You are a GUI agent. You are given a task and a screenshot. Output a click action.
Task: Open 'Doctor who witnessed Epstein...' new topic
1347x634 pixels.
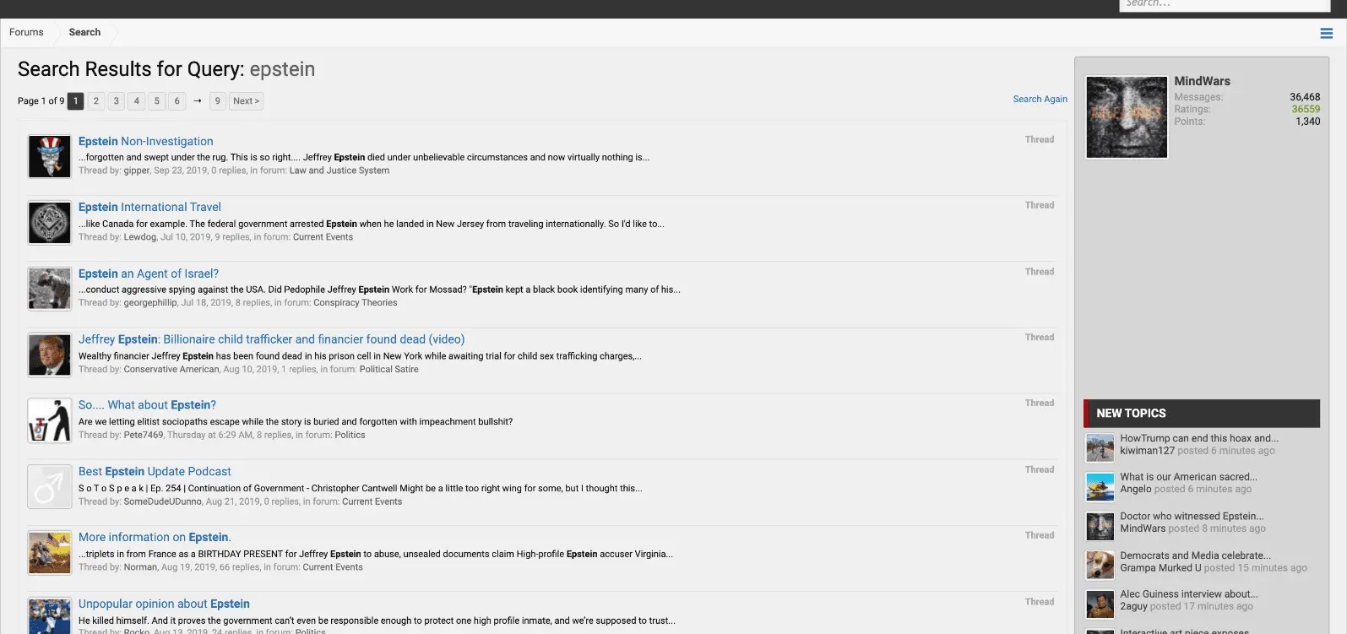1192,516
